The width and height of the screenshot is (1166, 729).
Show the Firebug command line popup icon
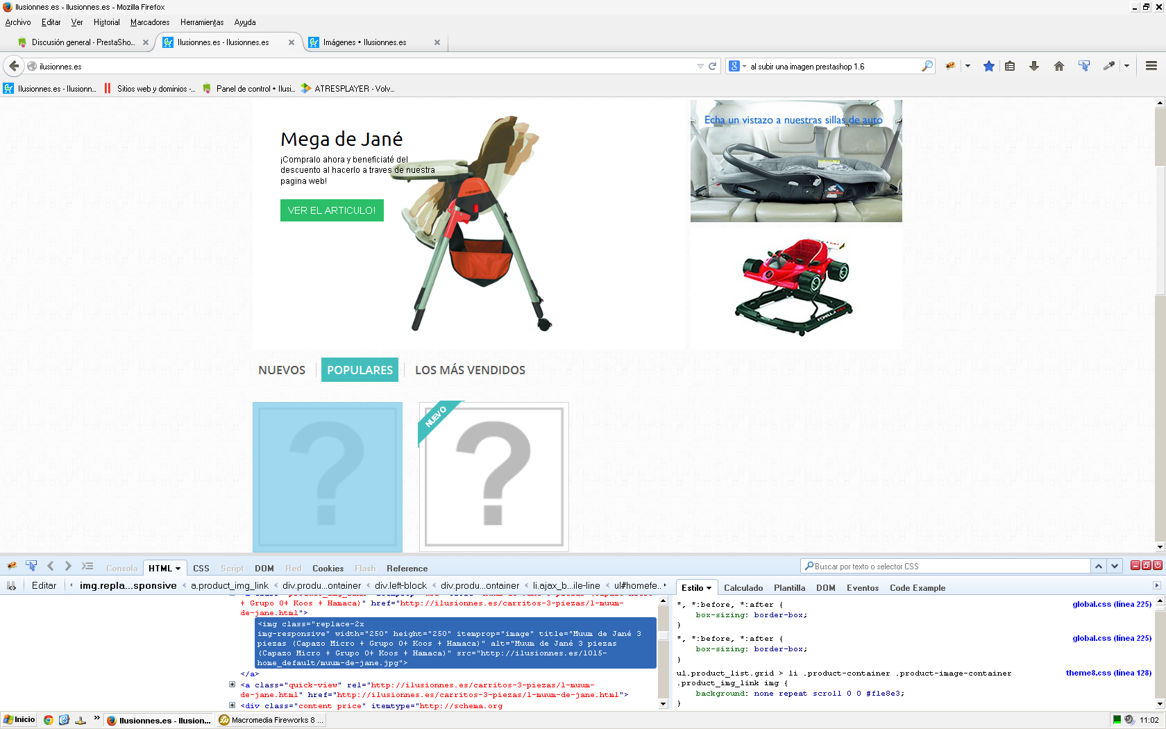click(87, 566)
